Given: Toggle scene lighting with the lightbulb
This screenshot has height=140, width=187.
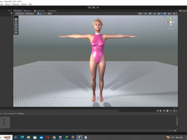Looking at the screenshot, I should 150,14.
